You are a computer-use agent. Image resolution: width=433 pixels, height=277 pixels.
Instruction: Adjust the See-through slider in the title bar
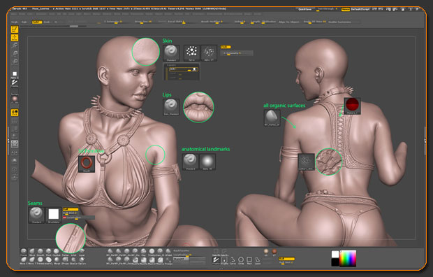coord(328,9)
